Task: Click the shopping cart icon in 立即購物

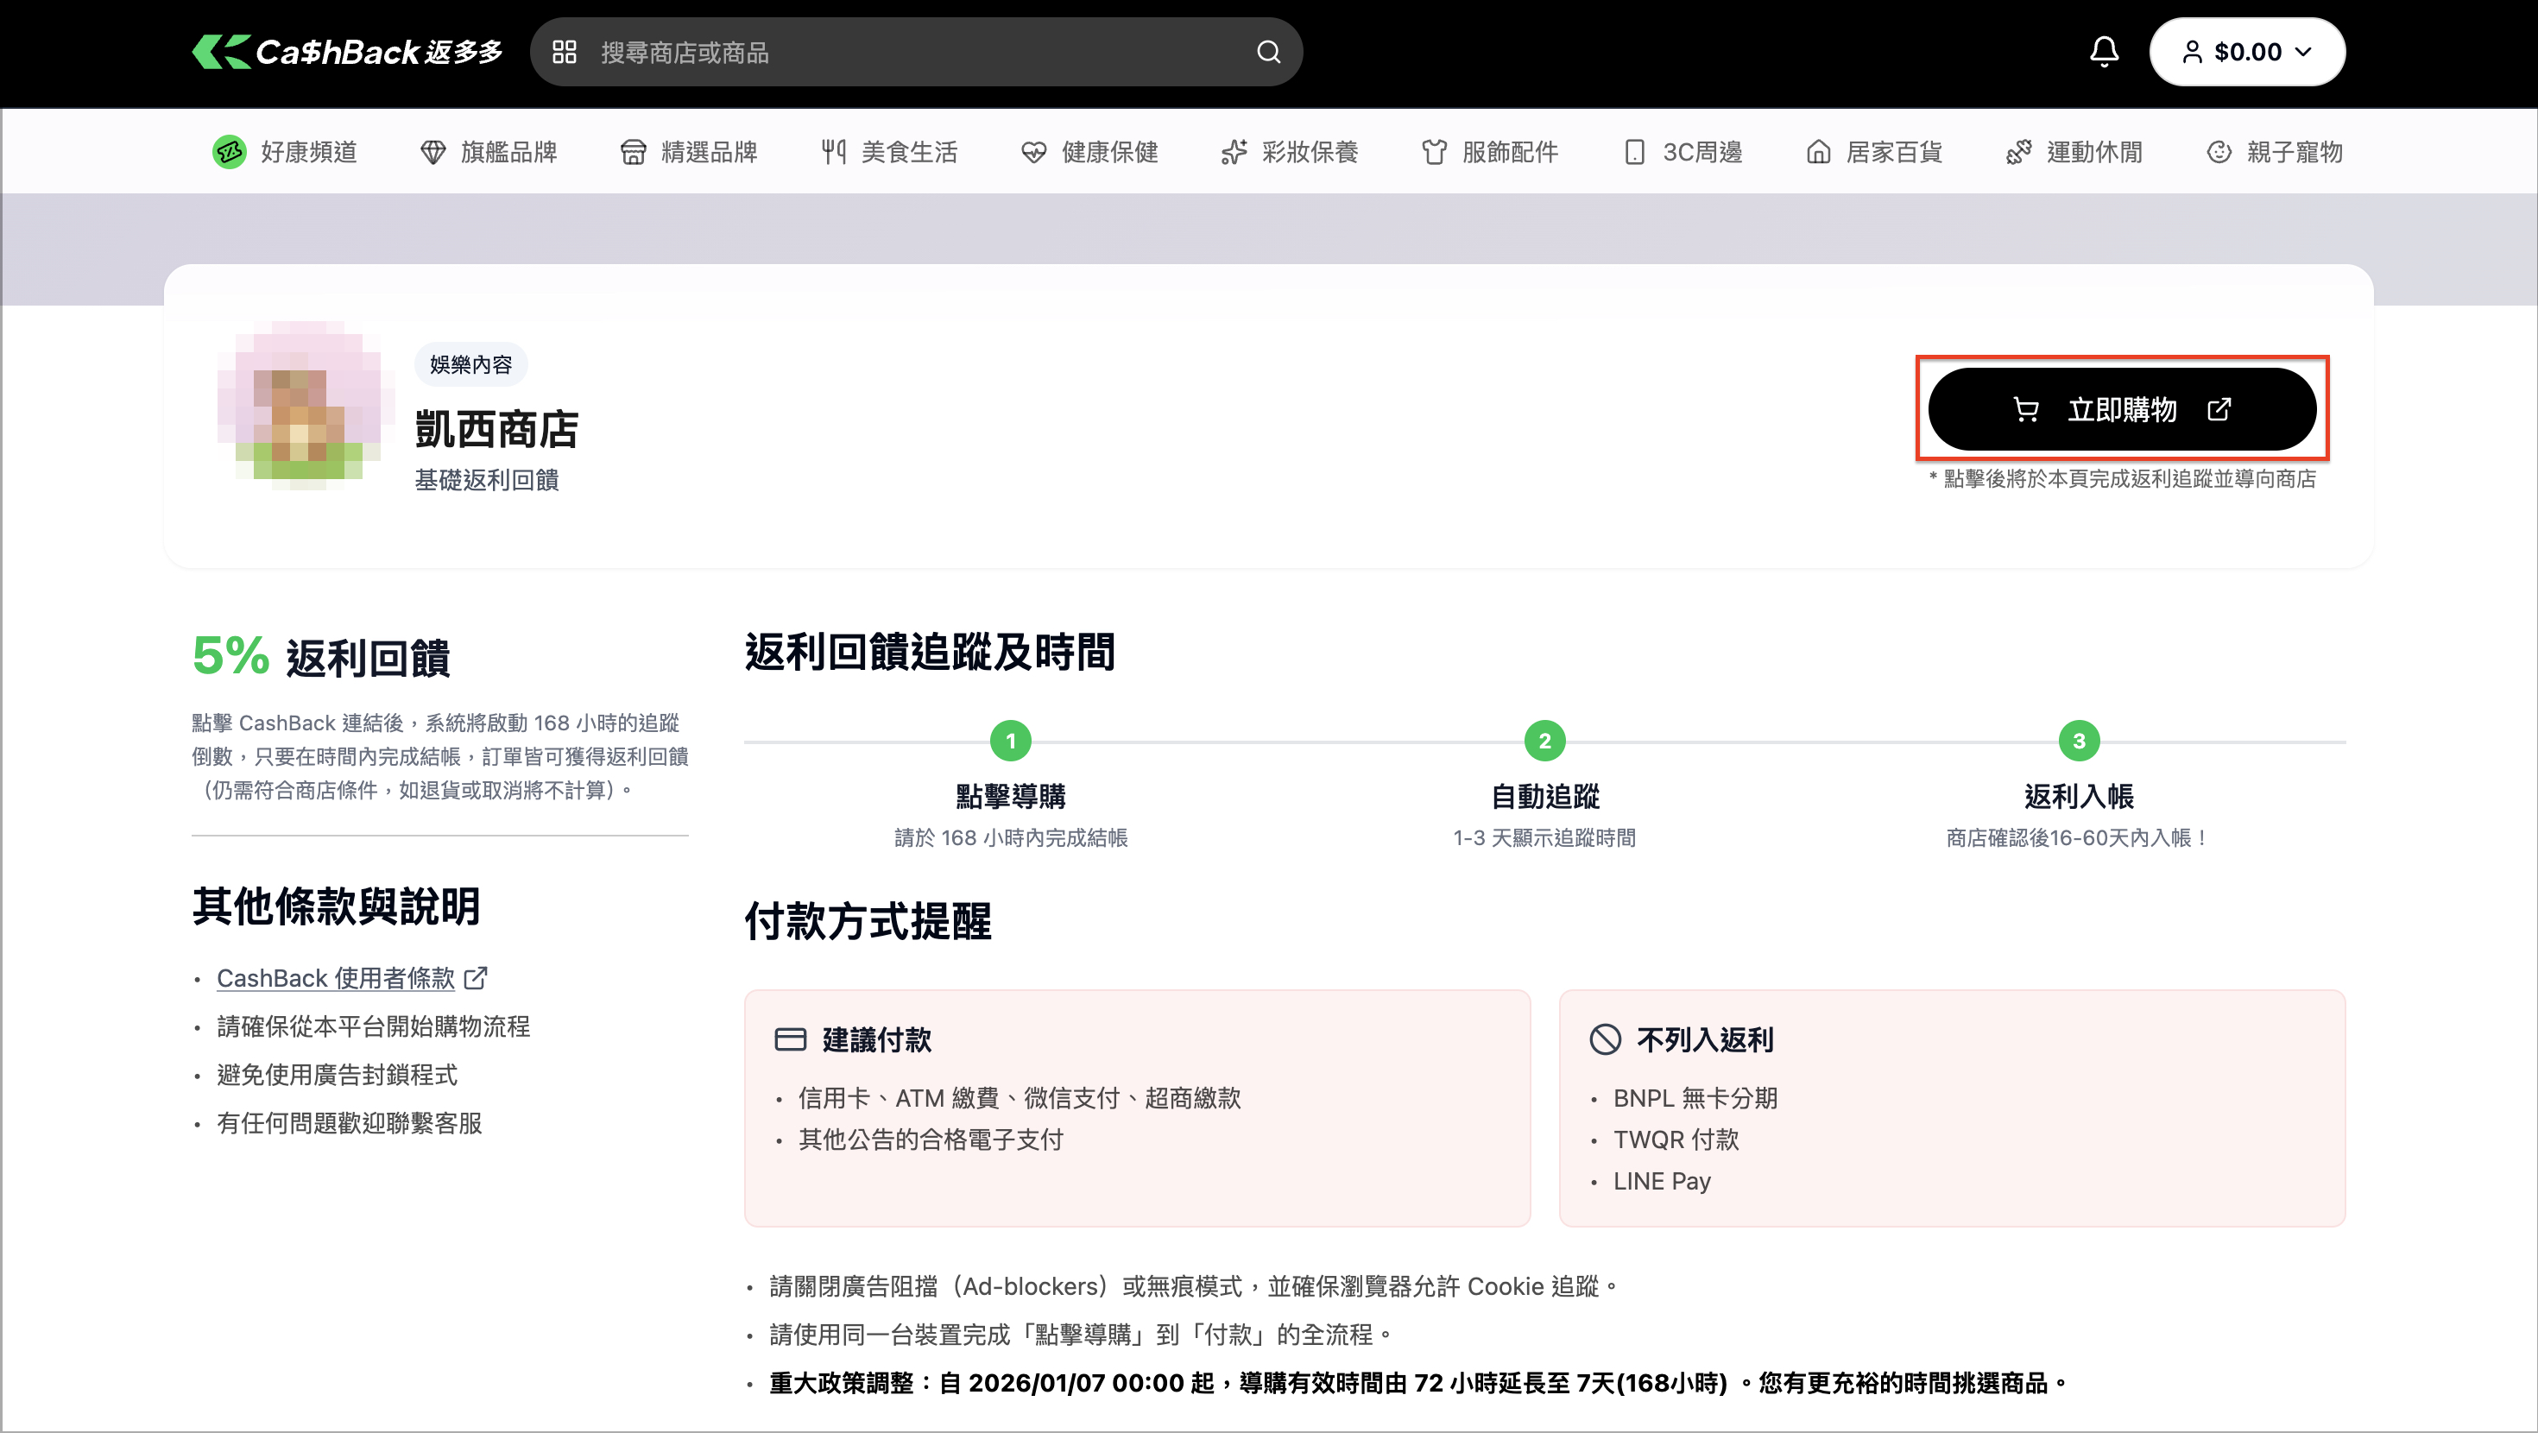Action: tap(2026, 409)
